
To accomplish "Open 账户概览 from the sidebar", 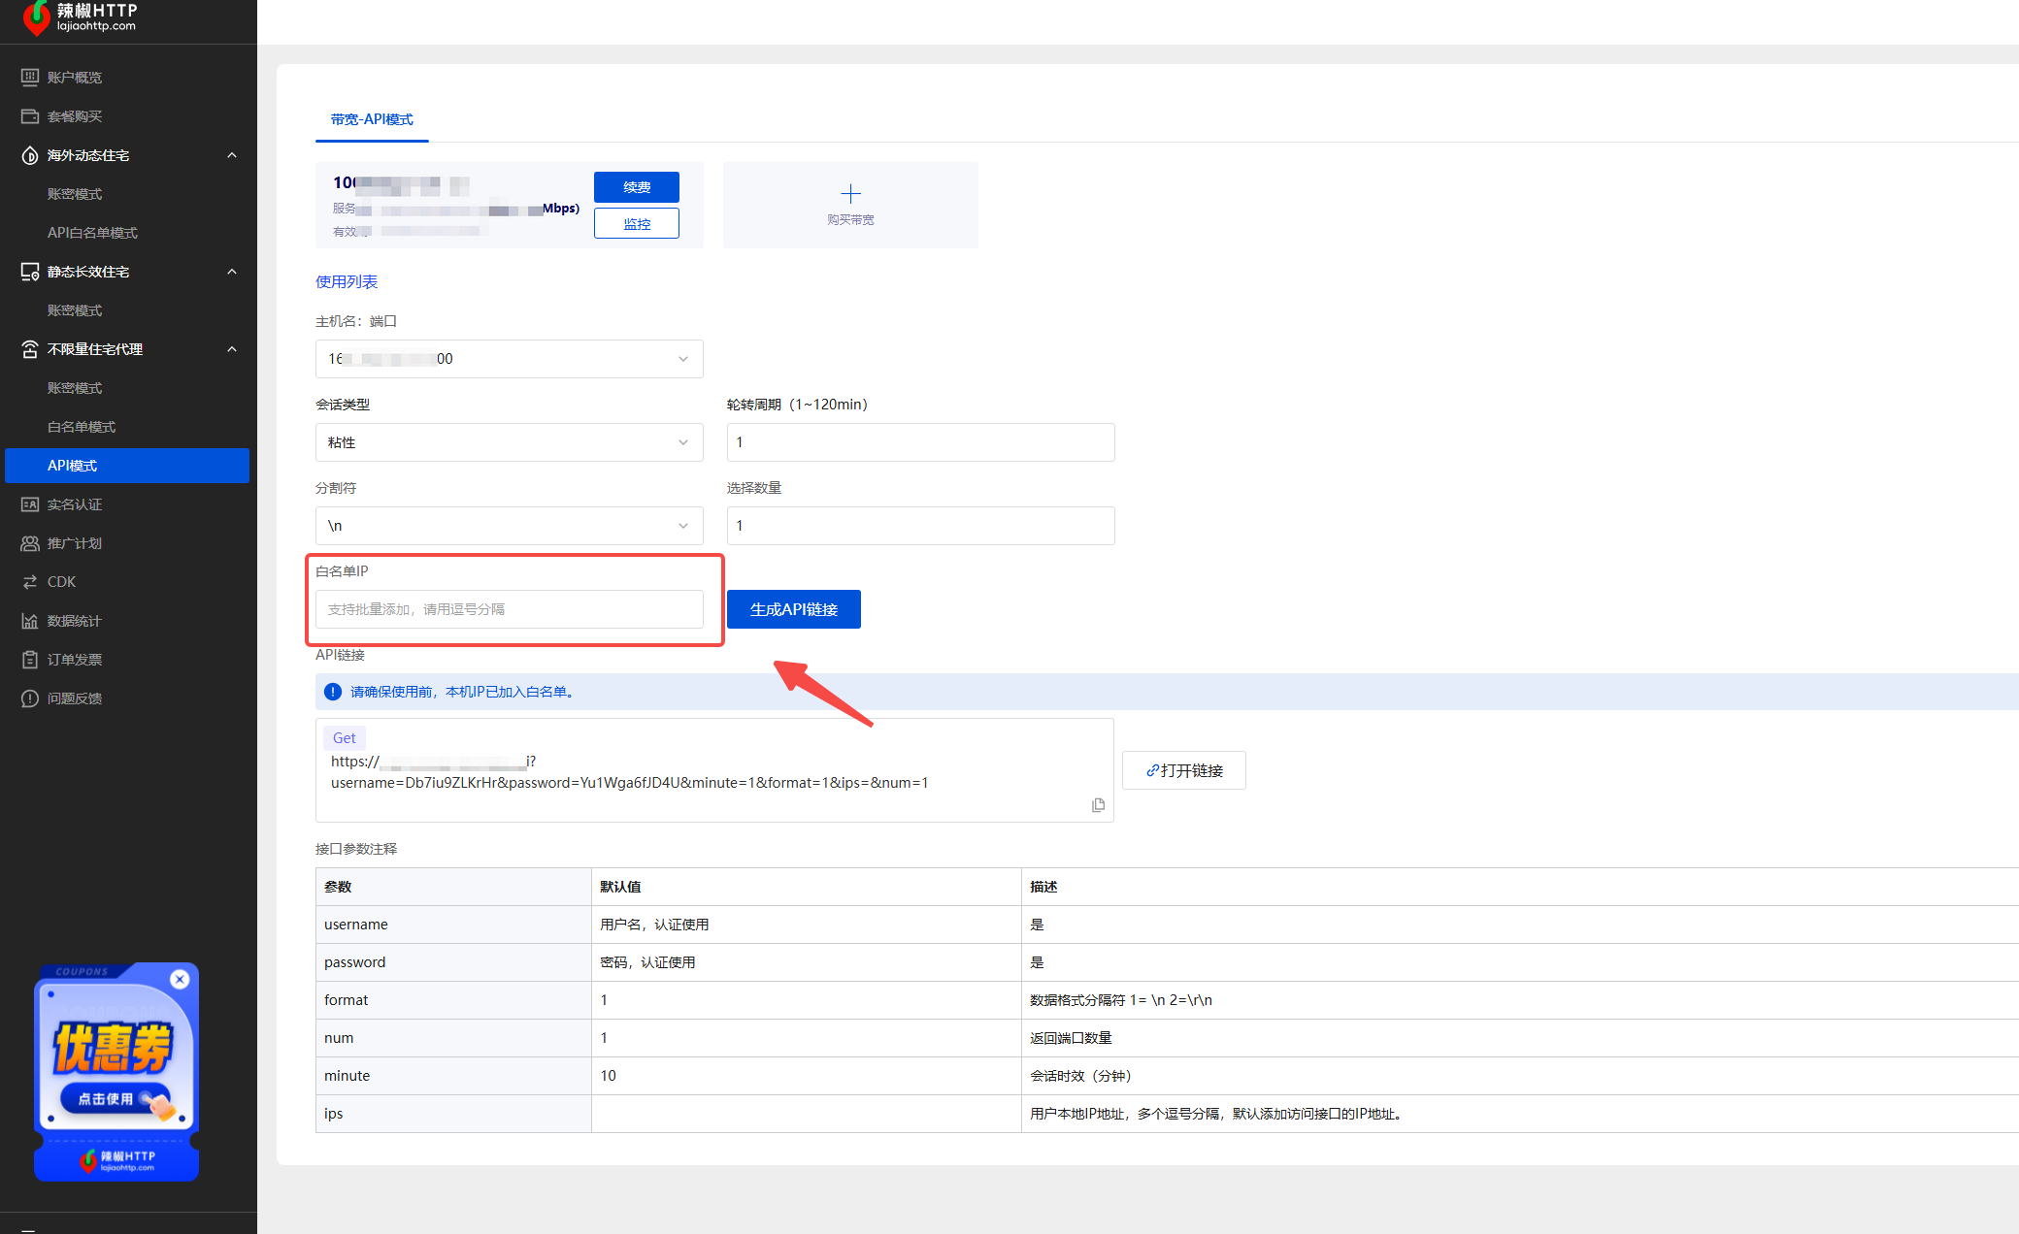I will (x=75, y=78).
